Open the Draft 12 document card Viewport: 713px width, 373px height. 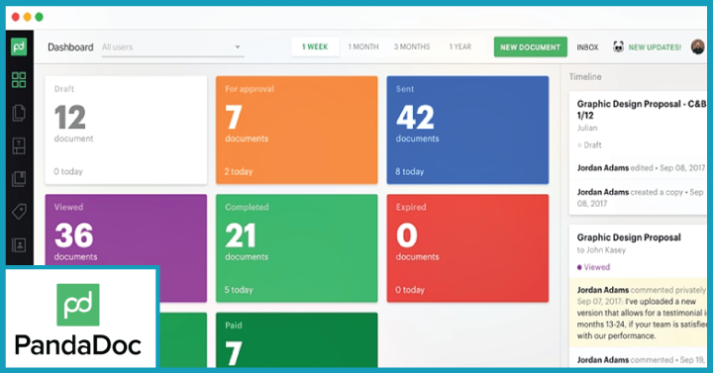click(126, 130)
